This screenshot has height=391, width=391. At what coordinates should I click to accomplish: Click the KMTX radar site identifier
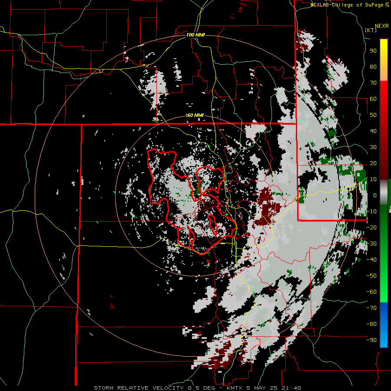[x=235, y=388]
